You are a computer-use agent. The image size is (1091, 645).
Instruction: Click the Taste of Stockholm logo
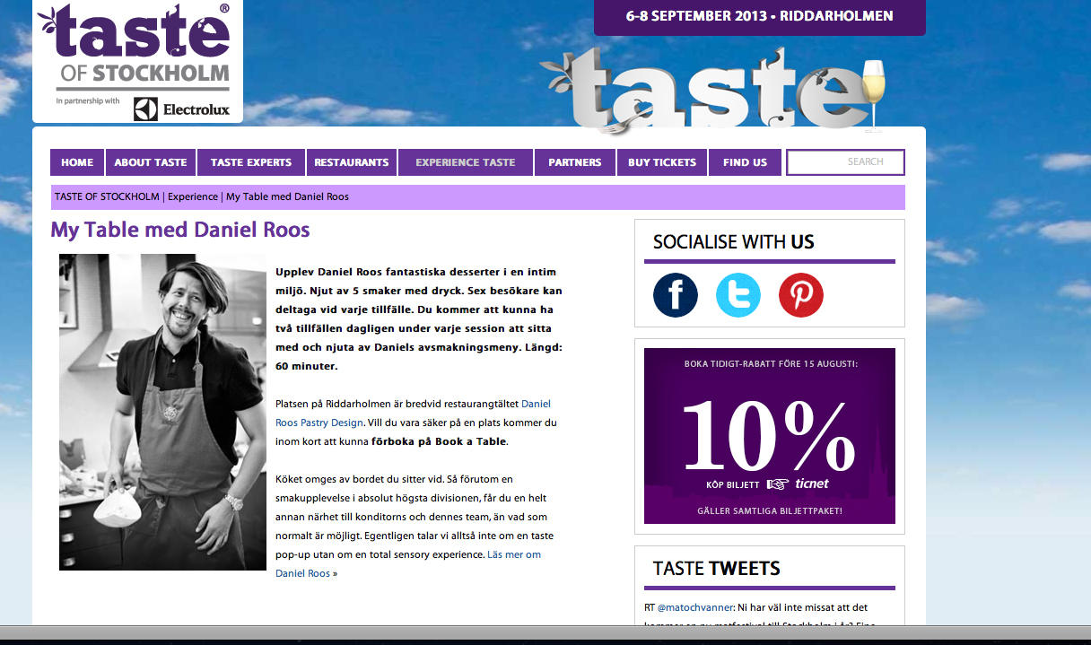point(137,62)
